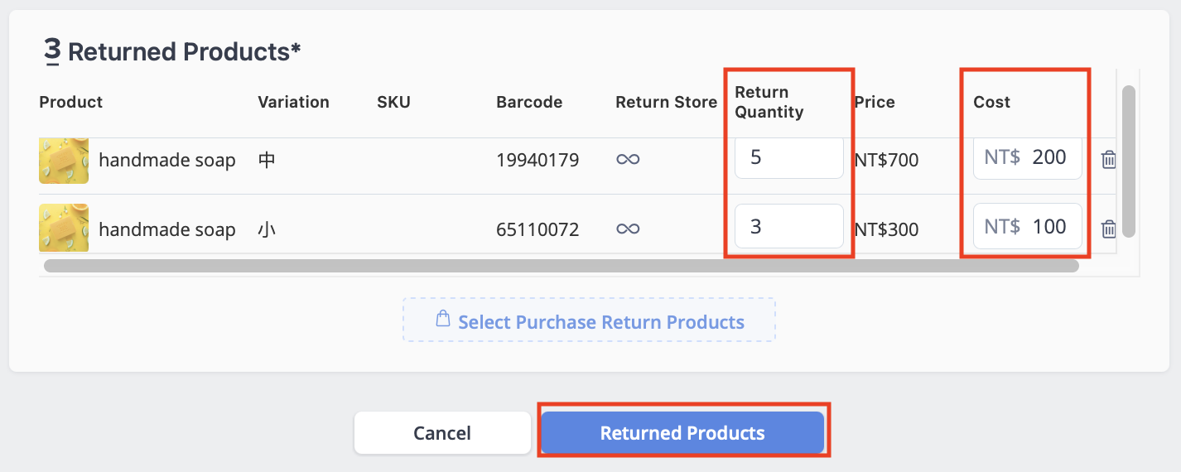Edit cost field showing NT$ 200
The image size is (1181, 472).
(x=1028, y=157)
